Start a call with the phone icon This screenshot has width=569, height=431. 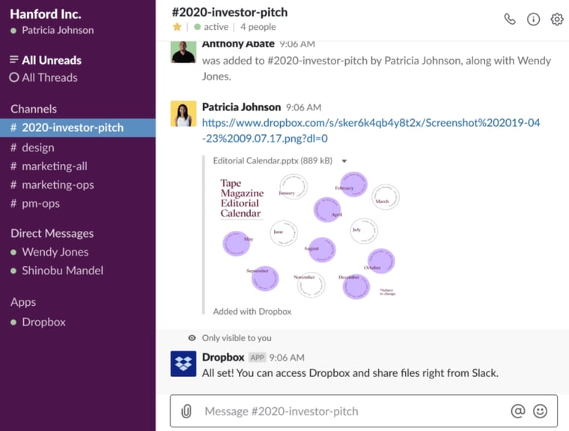point(510,19)
